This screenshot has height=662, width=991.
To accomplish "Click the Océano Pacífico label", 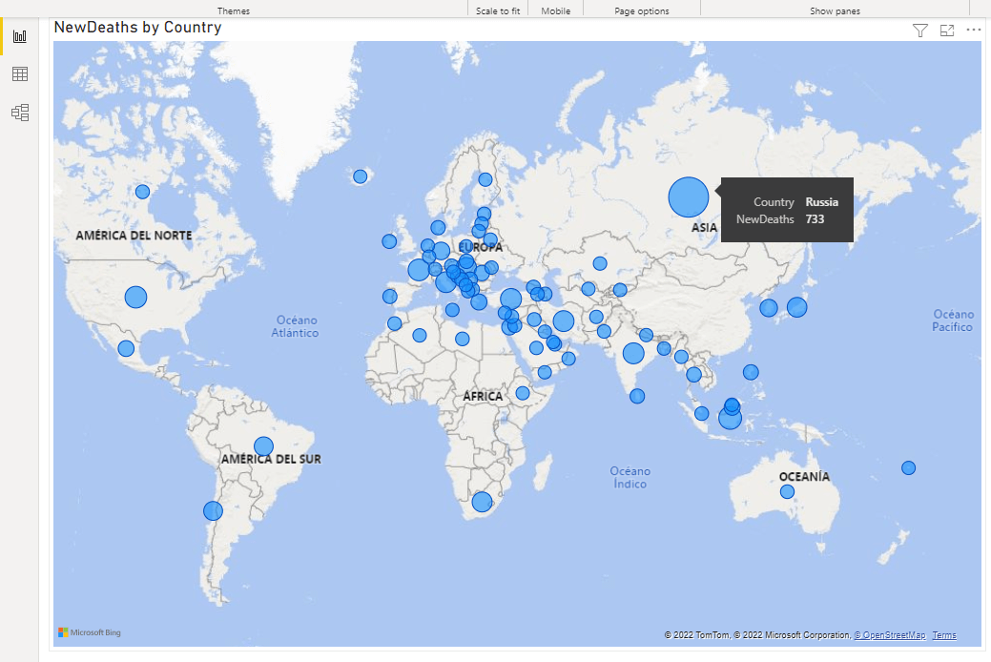I will [953, 321].
